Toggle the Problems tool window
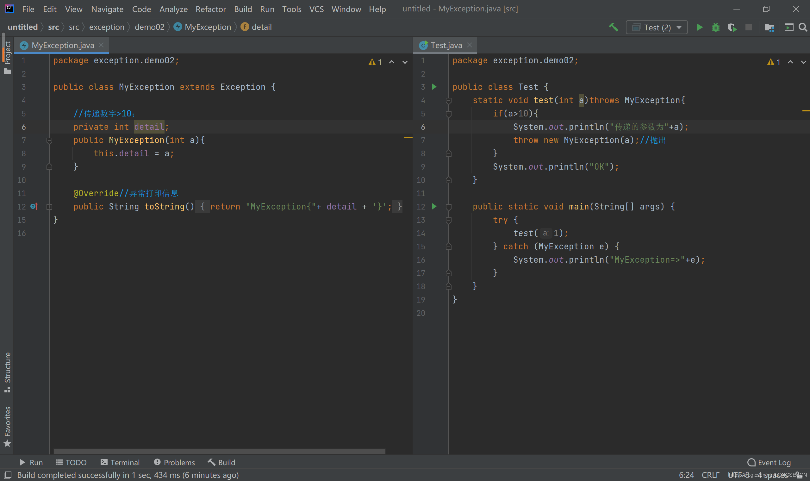Image resolution: width=810 pixels, height=481 pixels. 174,462
